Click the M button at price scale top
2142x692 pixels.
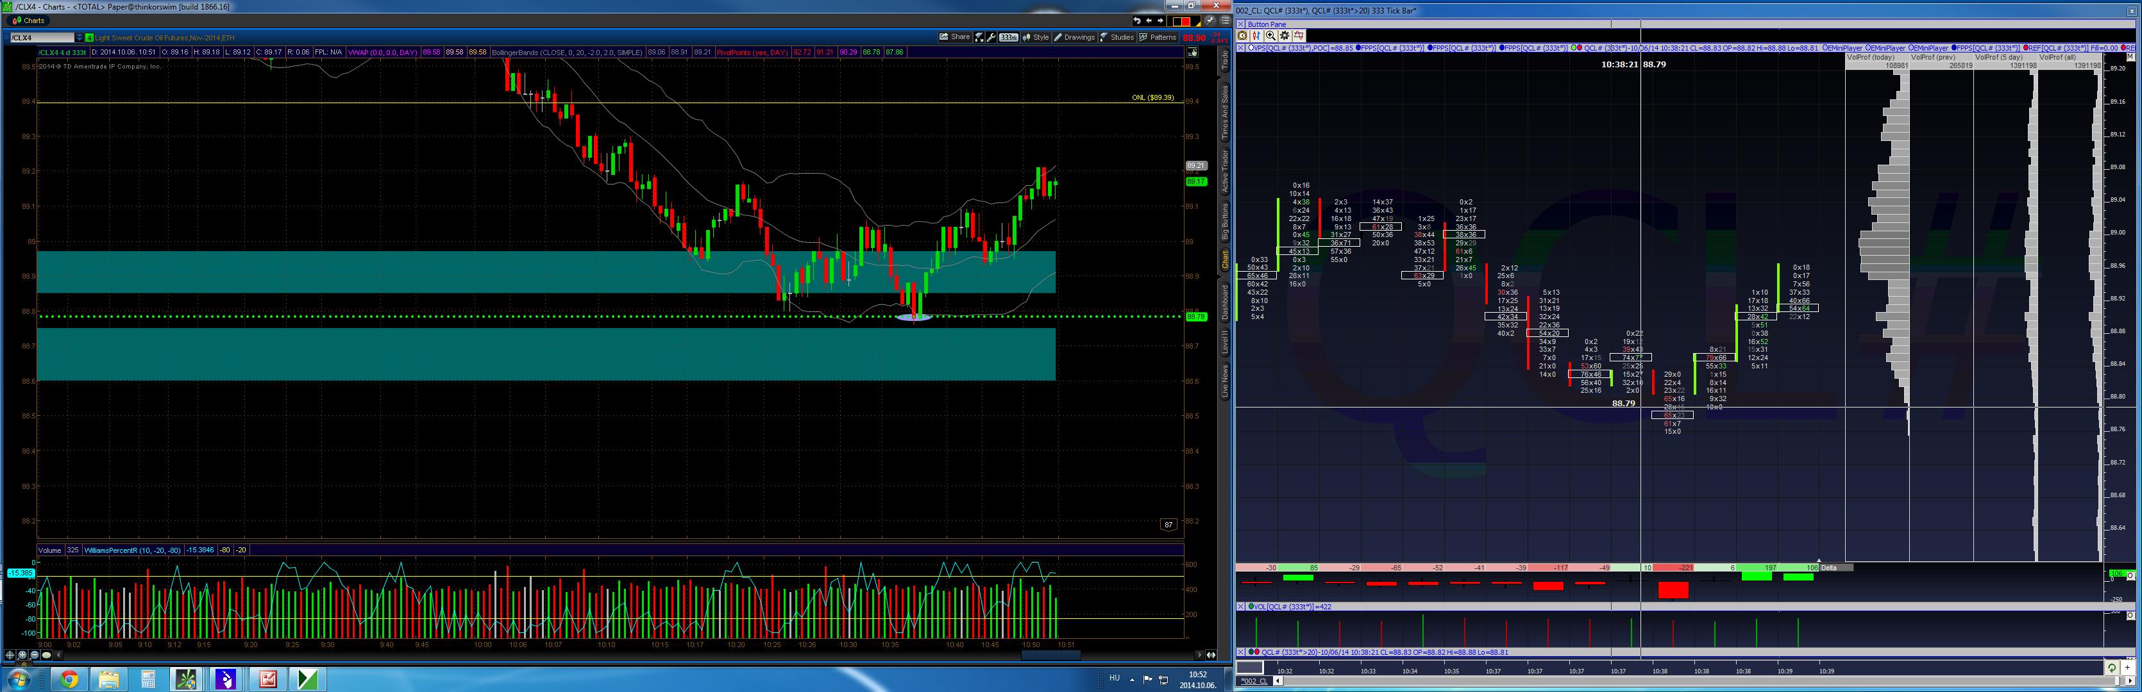coord(2130,56)
